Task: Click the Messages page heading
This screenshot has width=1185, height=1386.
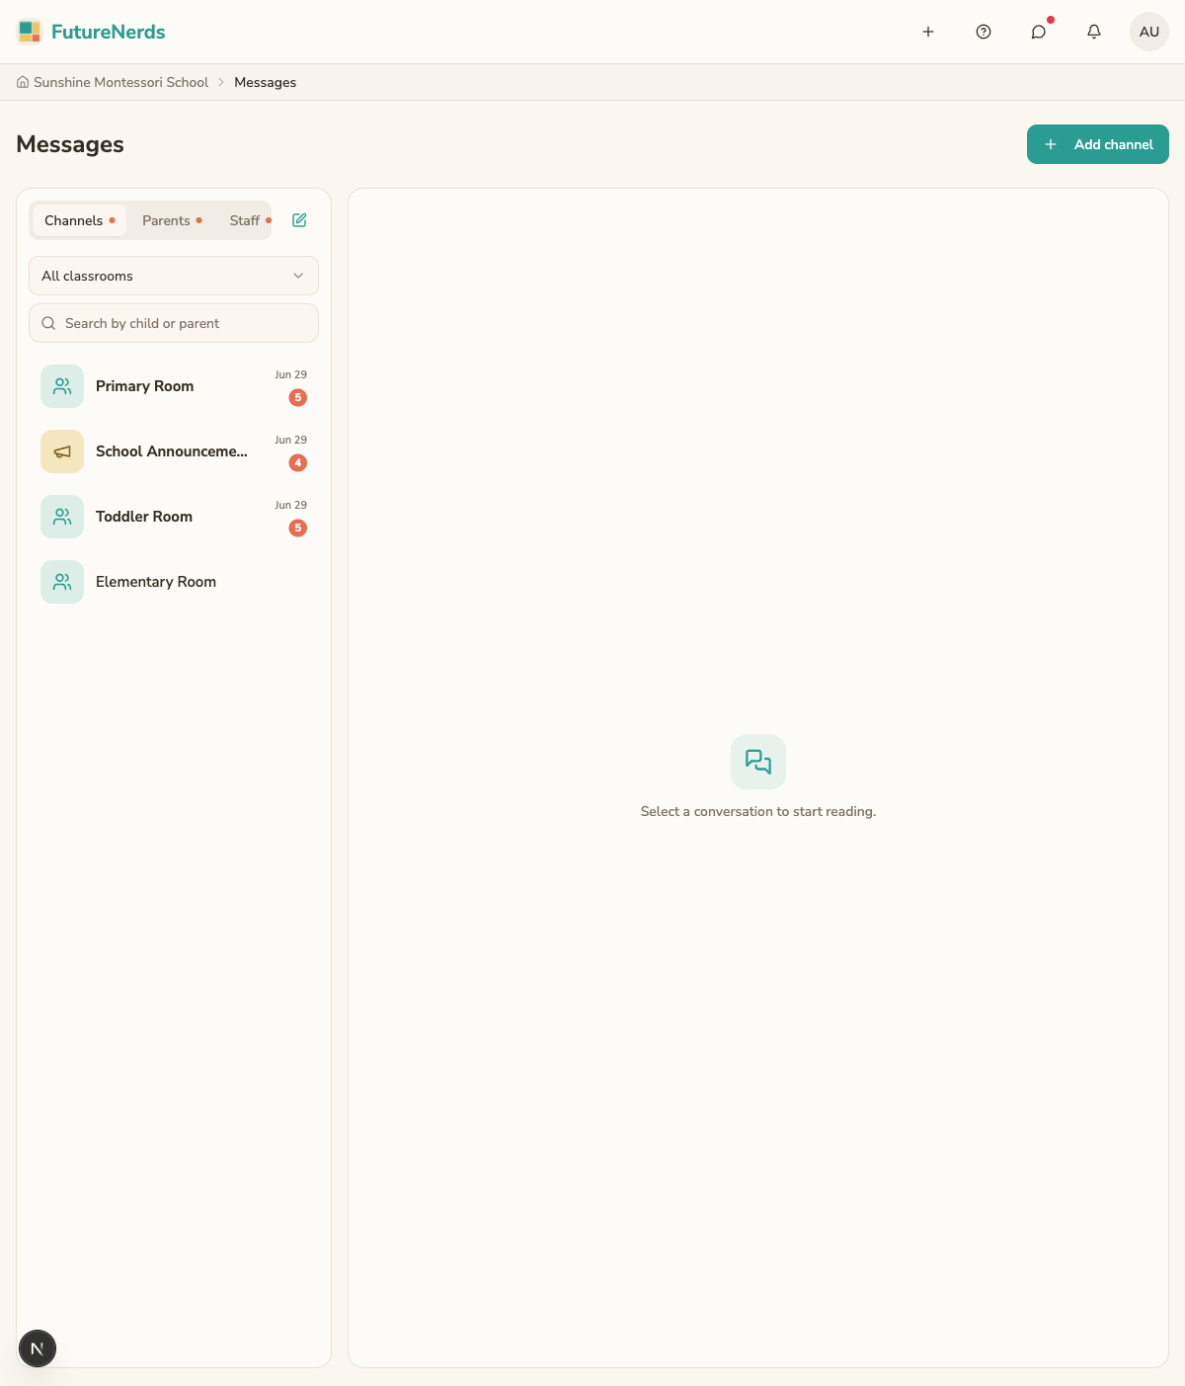Action: click(x=70, y=144)
